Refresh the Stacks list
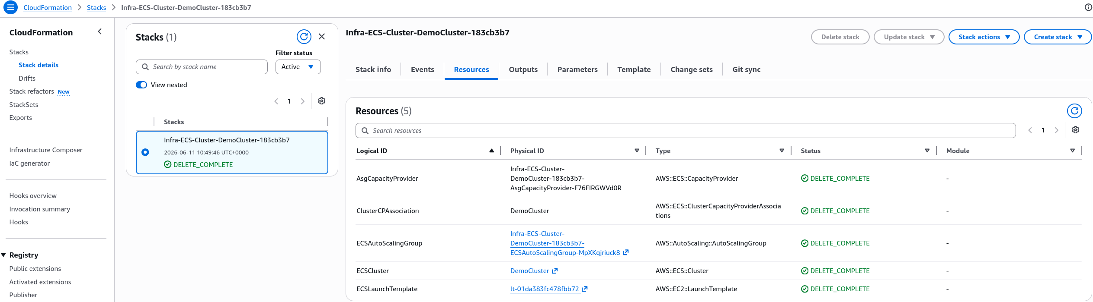The height and width of the screenshot is (302, 1093). [x=304, y=37]
